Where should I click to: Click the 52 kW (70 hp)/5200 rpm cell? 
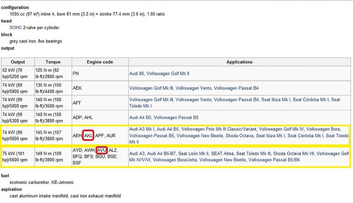(18, 73)
